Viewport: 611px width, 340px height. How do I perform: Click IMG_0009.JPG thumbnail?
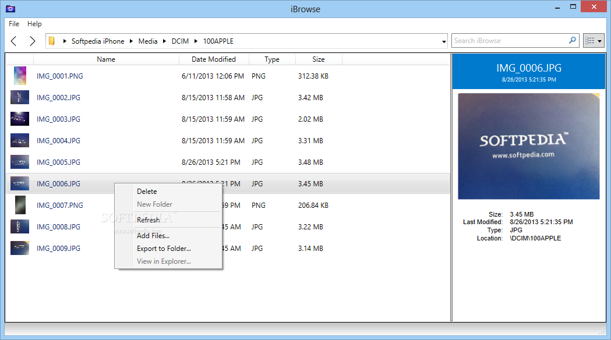pyautogui.click(x=20, y=248)
